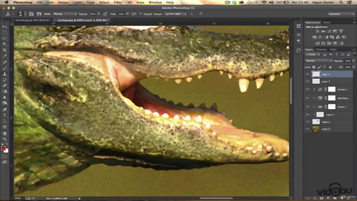The width and height of the screenshot is (357, 201).
Task: Hide Layer 2 visibility eye
Action: [x=307, y=114]
